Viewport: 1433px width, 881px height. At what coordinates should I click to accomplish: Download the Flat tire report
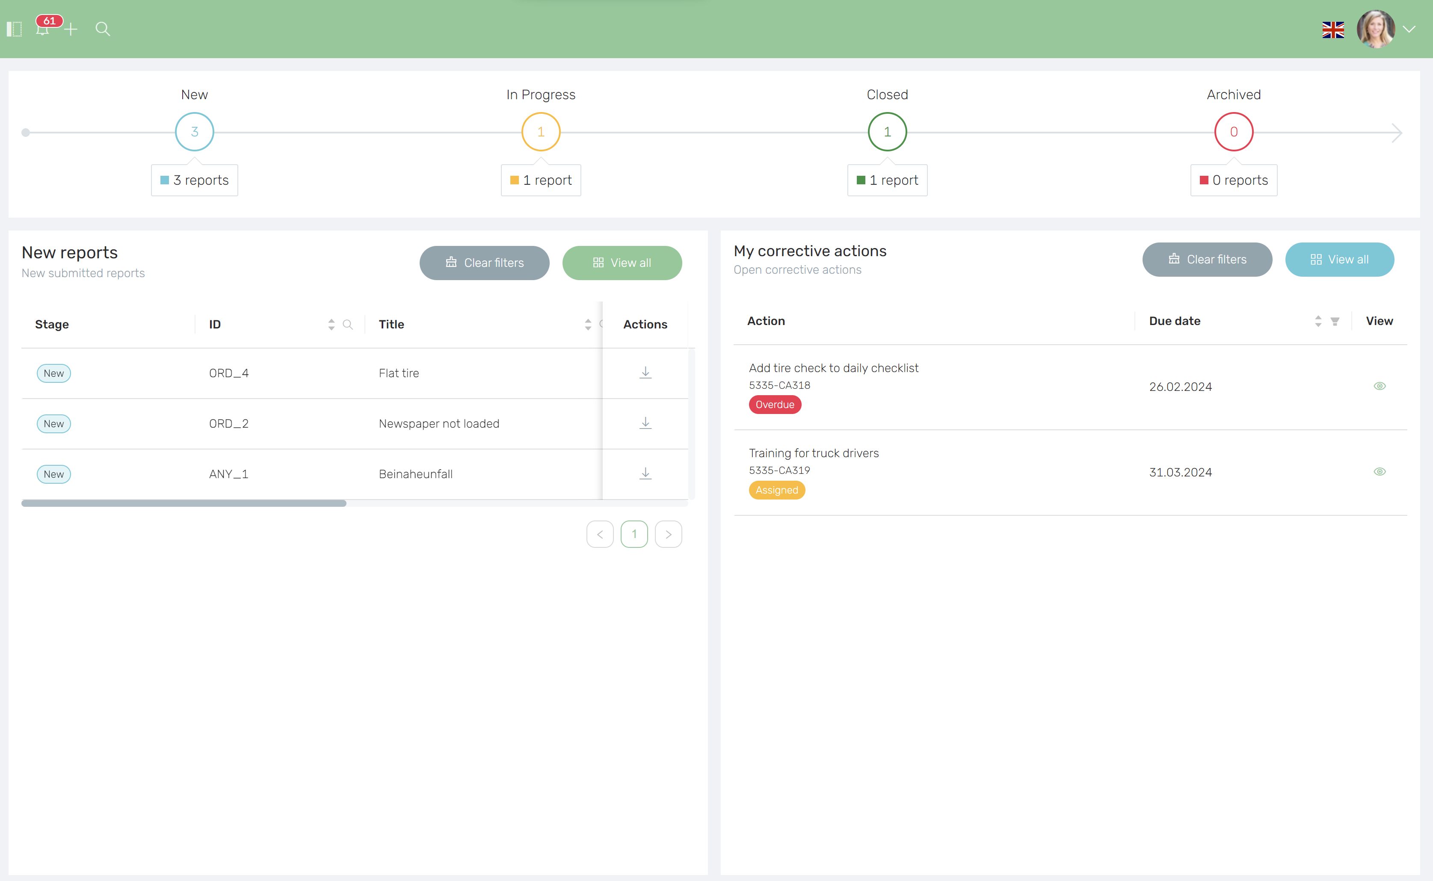[645, 373]
